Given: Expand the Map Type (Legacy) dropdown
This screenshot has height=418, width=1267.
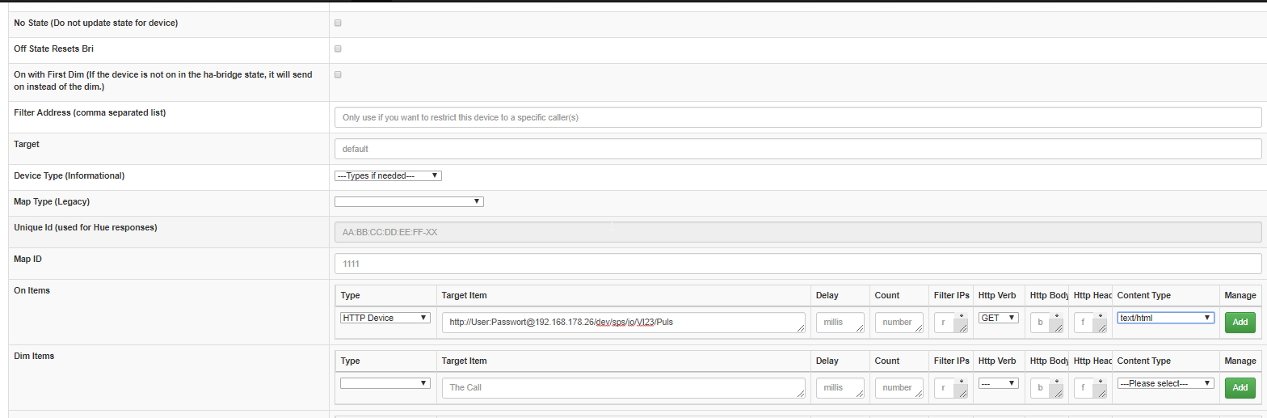Looking at the screenshot, I should pyautogui.click(x=409, y=201).
